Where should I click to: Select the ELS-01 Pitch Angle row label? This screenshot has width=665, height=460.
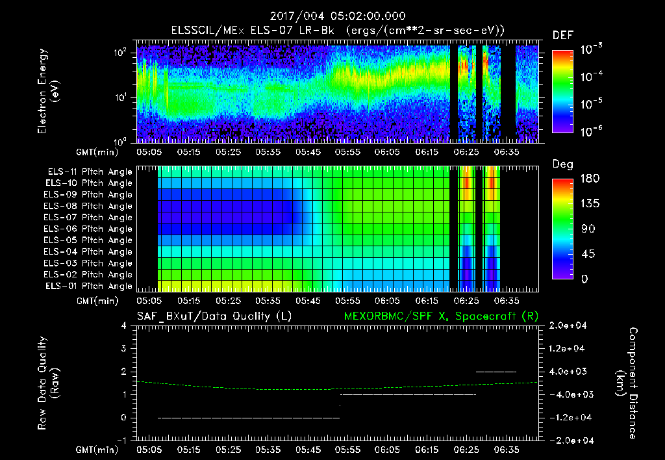click(89, 286)
